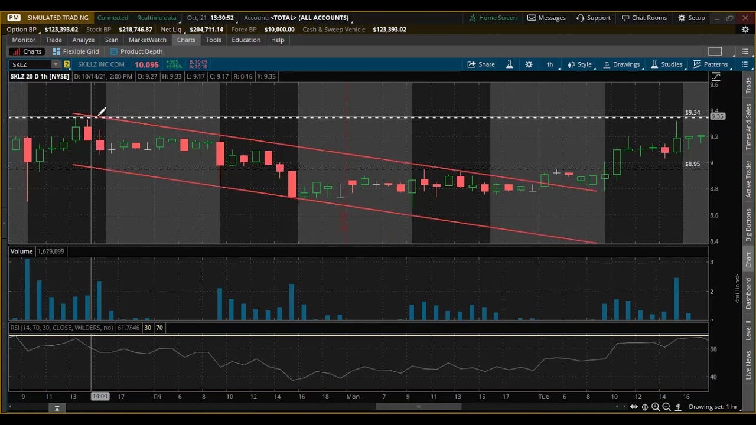Image resolution: width=756 pixels, height=425 pixels.
Task: Open the MarketWatch tab
Action: pyautogui.click(x=148, y=40)
